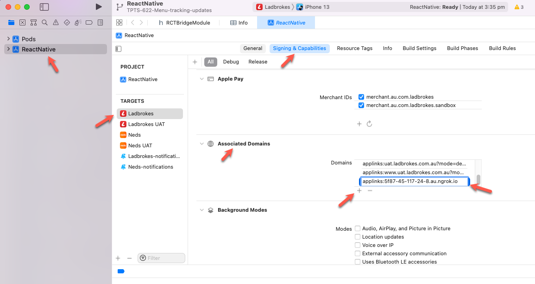Select the Neds UAT target
The width and height of the screenshot is (535, 284).
point(150,145)
